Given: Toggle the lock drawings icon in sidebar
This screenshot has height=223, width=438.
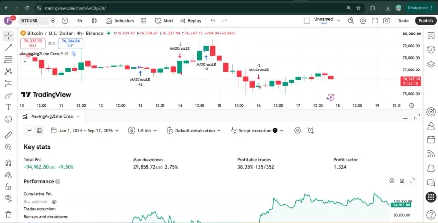Looking at the screenshot, I should pos(8,186).
